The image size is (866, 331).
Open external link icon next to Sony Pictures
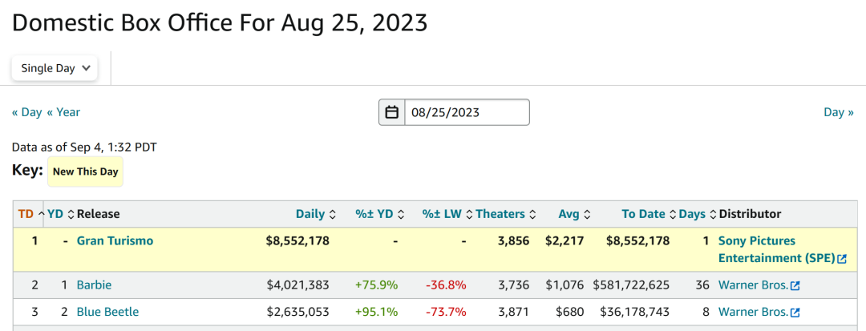tap(842, 259)
